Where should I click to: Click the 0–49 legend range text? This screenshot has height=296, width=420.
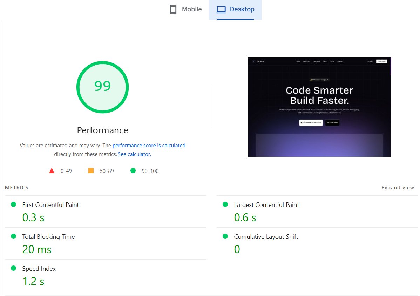tap(66, 171)
